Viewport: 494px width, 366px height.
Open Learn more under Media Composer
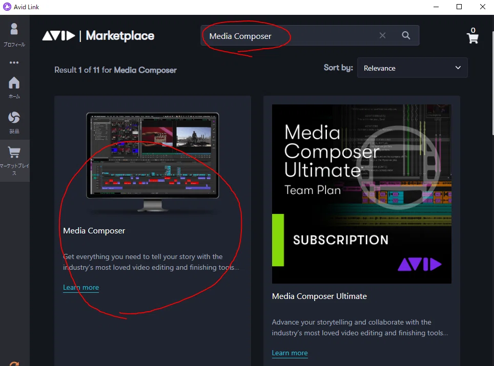81,287
